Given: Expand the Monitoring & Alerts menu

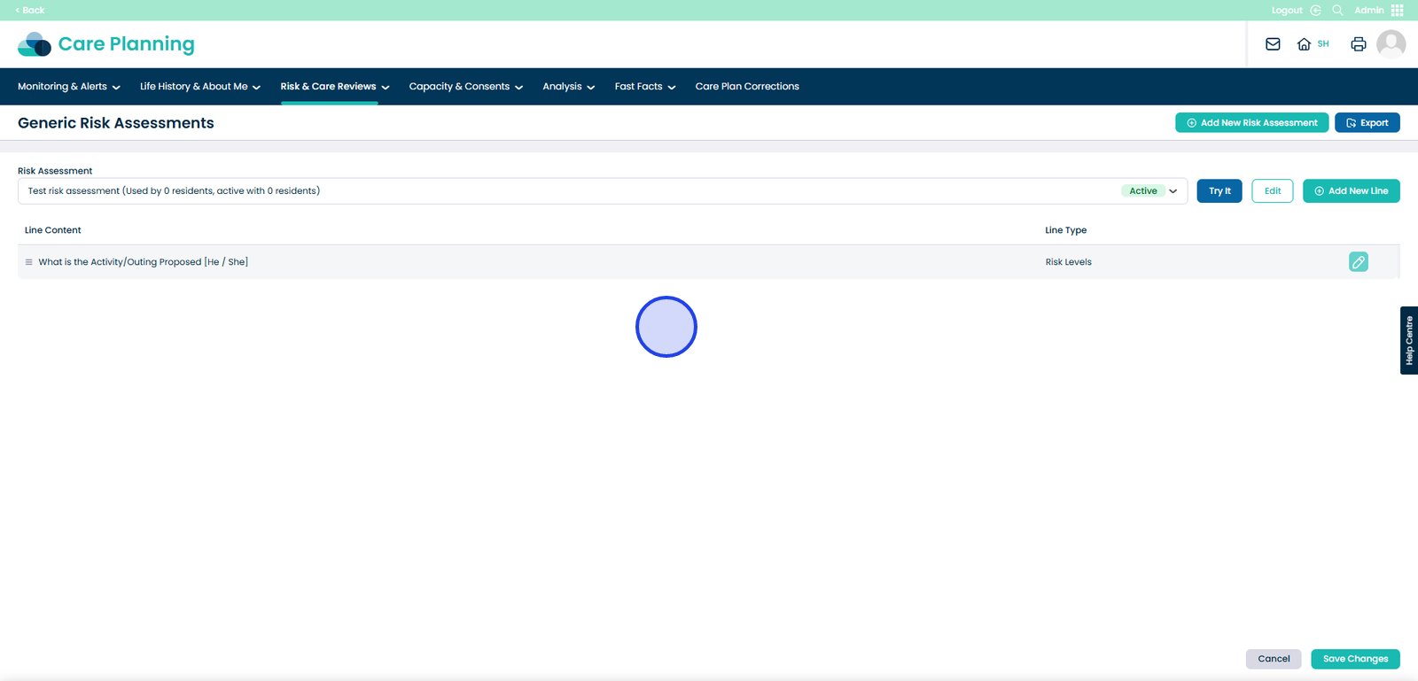Looking at the screenshot, I should coord(68,87).
